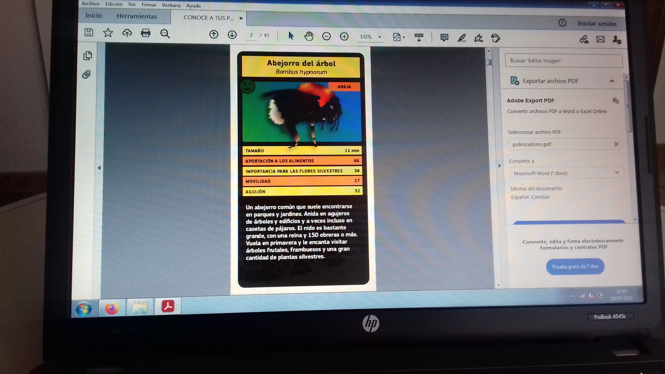Open the Herramientas tab
The height and width of the screenshot is (374, 665).
point(136,16)
